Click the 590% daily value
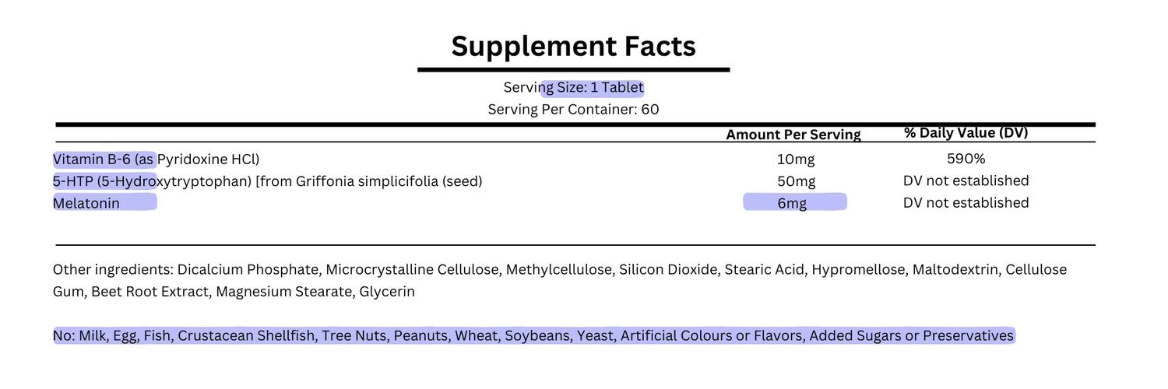Viewport: 1168px width, 389px height. [966, 159]
